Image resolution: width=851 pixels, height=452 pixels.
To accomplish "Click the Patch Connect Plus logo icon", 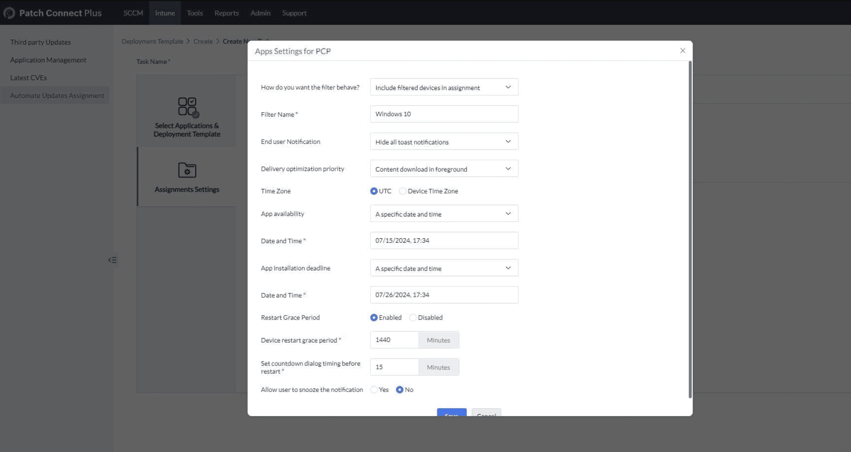I will pos(9,13).
